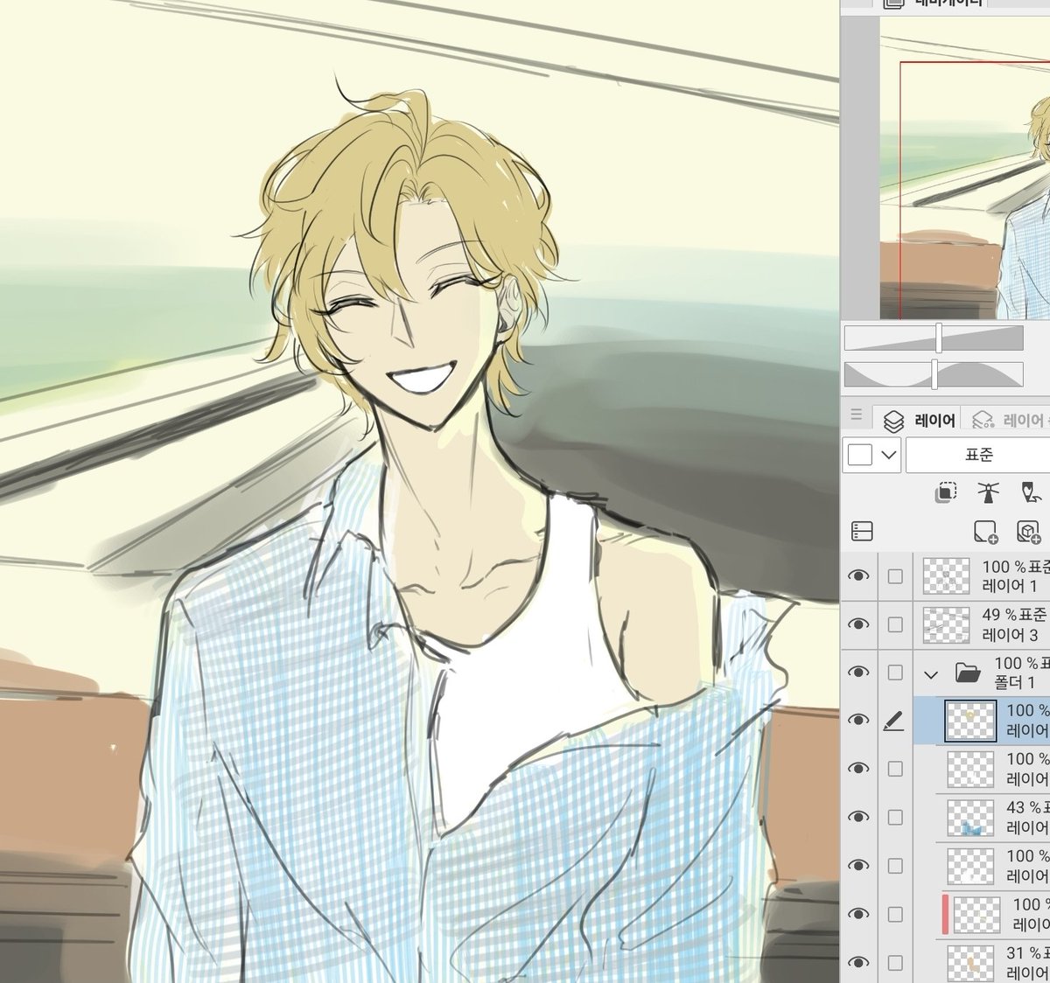Toggle visibility of 폴더 1 folder

coord(859,673)
